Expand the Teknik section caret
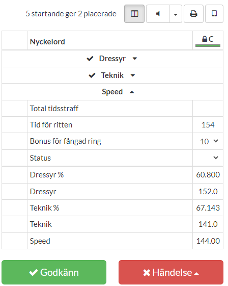 133,75
